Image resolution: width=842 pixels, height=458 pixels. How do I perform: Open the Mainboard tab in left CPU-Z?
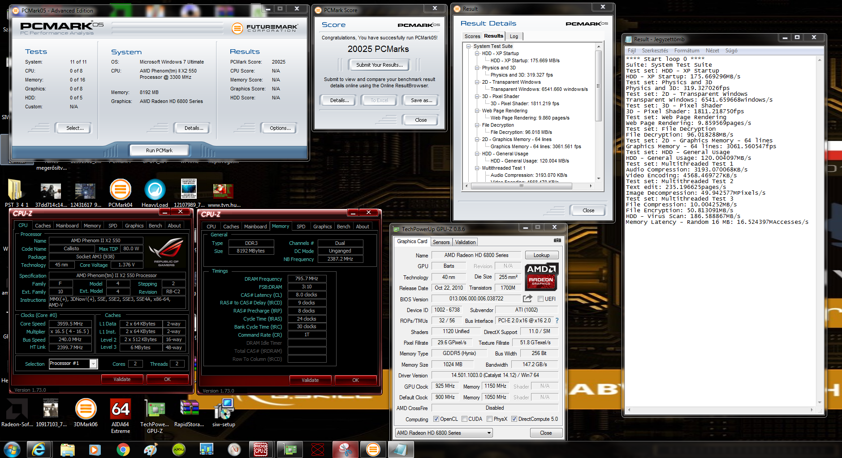pos(67,226)
